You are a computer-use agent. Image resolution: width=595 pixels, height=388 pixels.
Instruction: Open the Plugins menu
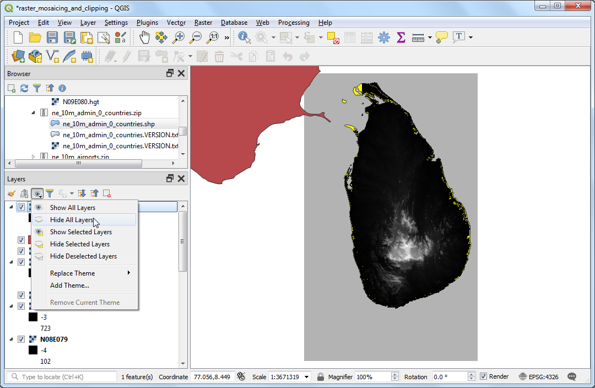(147, 23)
